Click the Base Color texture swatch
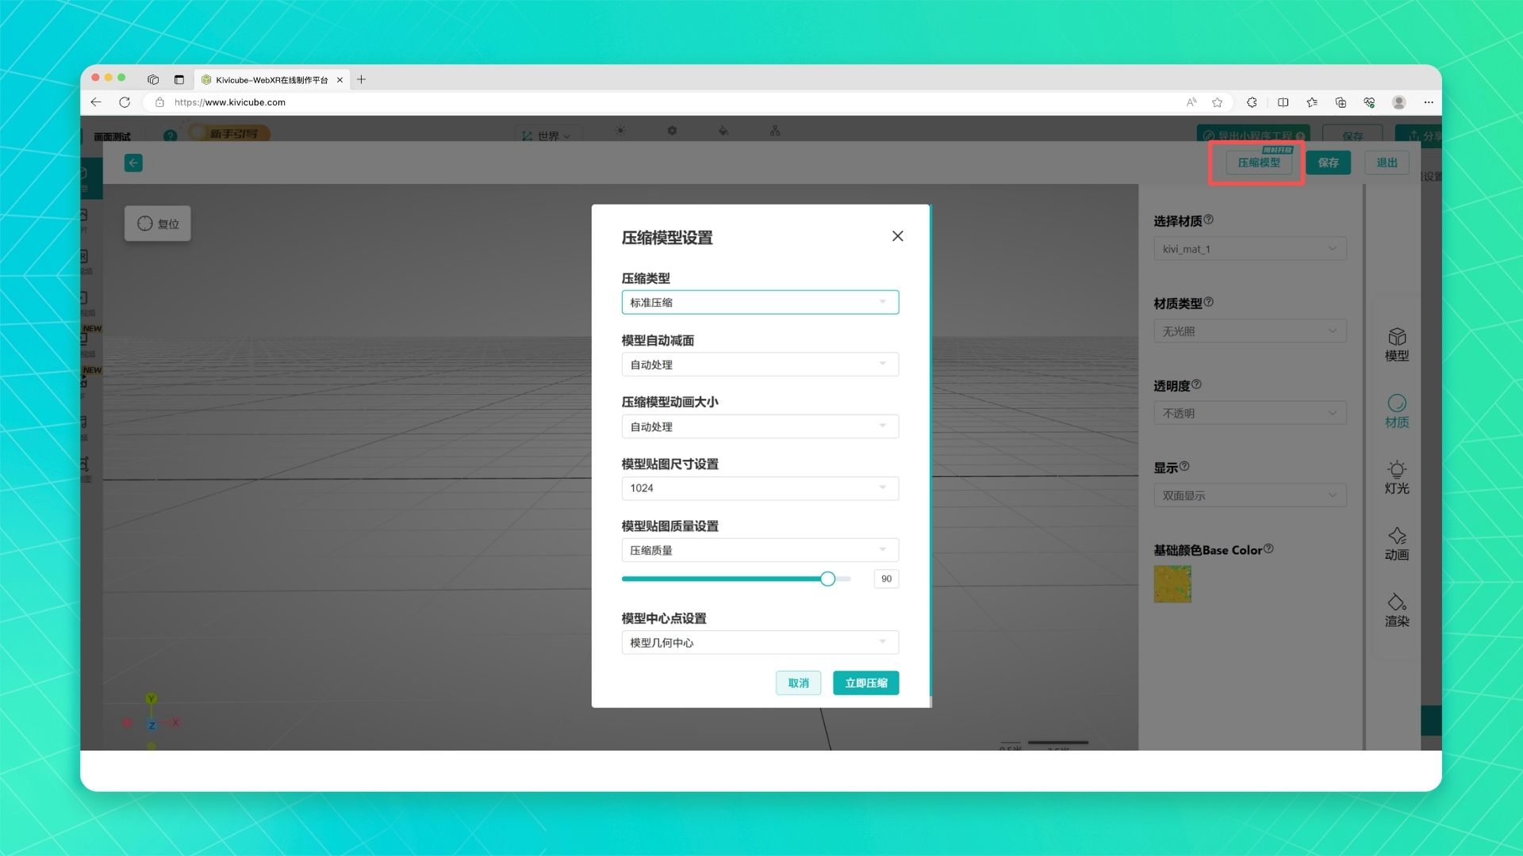This screenshot has width=1523, height=856. click(x=1172, y=584)
